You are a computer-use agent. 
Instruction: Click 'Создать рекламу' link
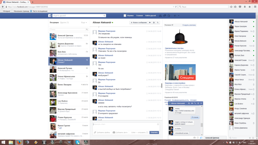pos(189,25)
